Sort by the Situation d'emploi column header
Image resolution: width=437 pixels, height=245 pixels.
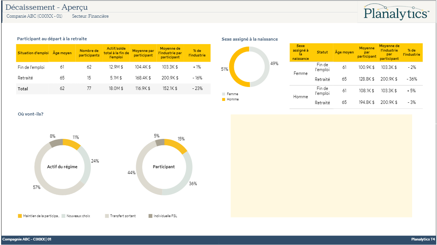click(x=33, y=53)
